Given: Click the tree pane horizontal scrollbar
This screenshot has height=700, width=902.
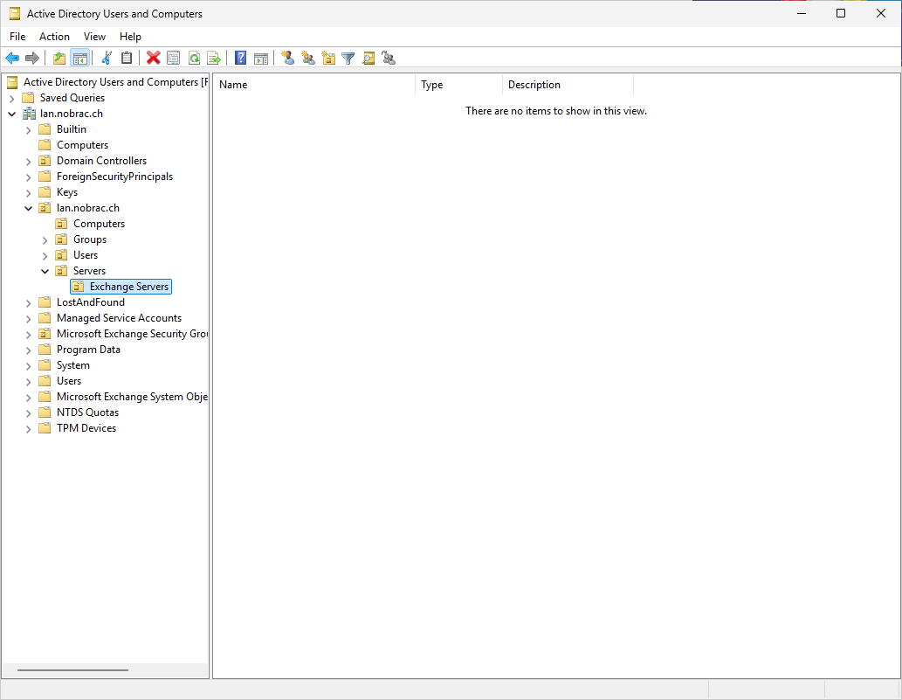Looking at the screenshot, I should 72,670.
